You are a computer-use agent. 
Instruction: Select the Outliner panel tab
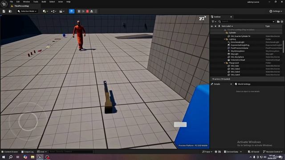click(x=217, y=17)
